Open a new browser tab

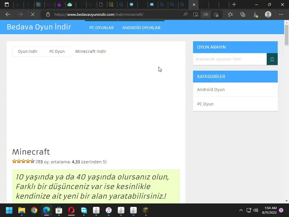click(x=234, y=5)
